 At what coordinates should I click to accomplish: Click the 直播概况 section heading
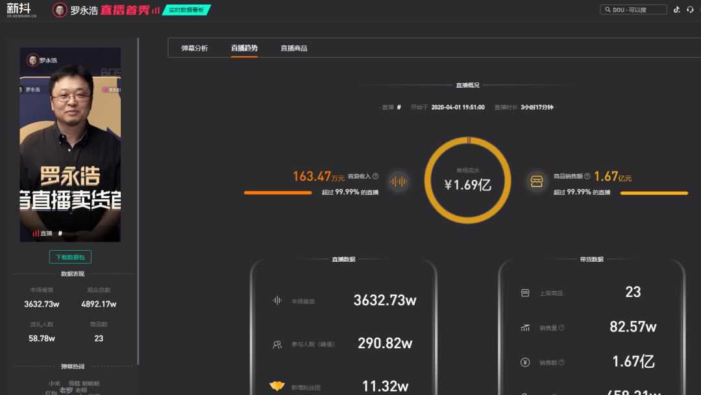coord(467,85)
